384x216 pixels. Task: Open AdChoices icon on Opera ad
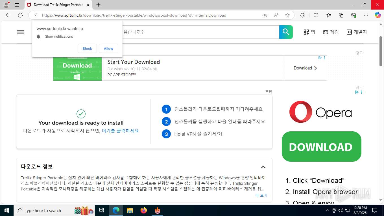point(357,92)
